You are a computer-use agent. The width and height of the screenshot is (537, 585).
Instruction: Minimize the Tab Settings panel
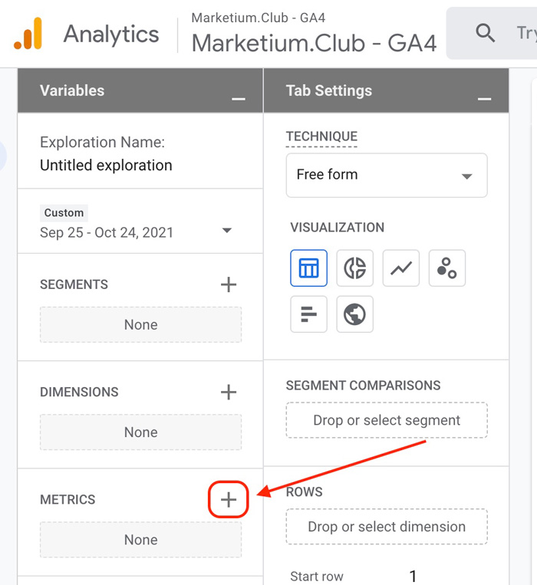484,98
